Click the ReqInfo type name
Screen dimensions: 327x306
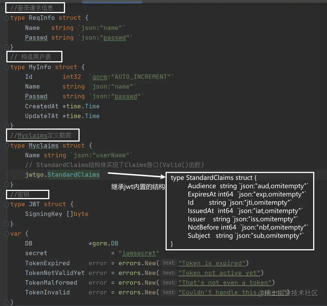[x=42, y=18]
